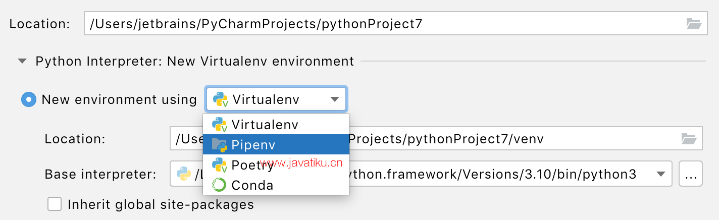Select the New environment using radio button

pyautogui.click(x=28, y=99)
